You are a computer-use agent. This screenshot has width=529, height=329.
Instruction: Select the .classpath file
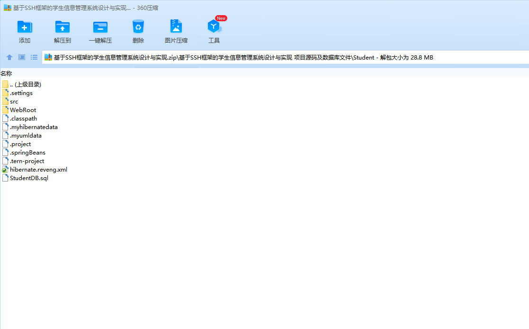19,119
